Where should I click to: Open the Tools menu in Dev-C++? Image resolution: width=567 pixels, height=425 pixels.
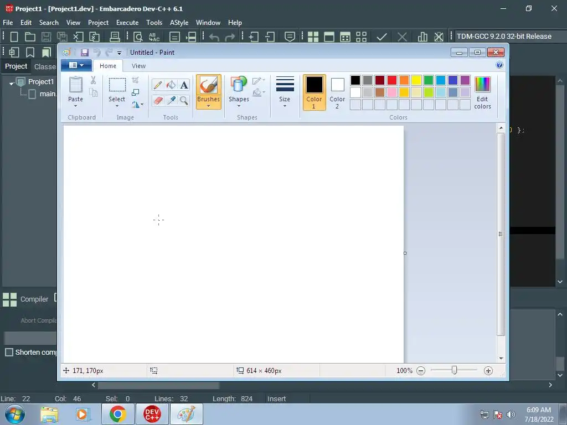pos(154,22)
